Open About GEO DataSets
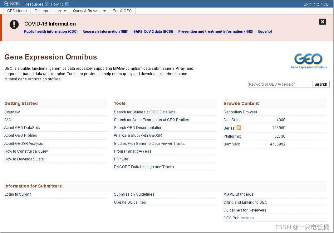Screen dimensions: 334x233 pyautogui.click(x=22, y=128)
